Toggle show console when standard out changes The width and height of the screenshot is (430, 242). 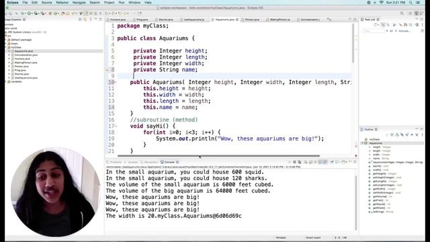[x=320, y=162]
